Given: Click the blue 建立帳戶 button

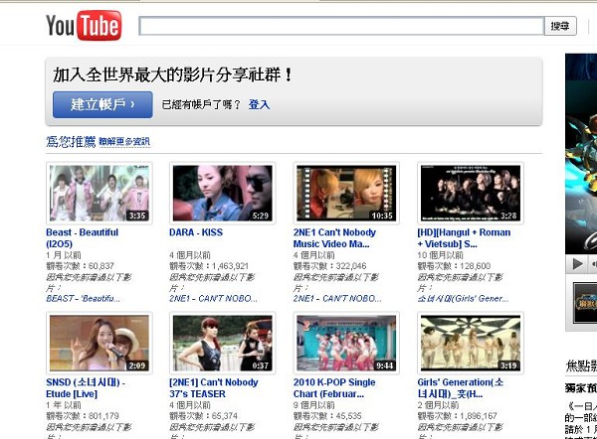Looking at the screenshot, I should (102, 104).
